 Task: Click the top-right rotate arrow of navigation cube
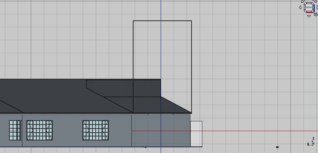tap(314, 2)
